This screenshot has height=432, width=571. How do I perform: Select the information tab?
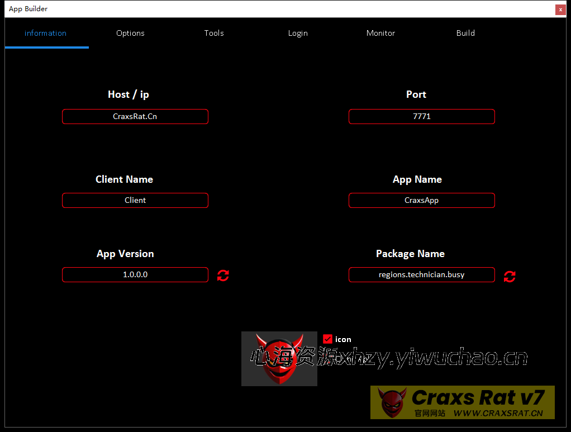click(45, 33)
